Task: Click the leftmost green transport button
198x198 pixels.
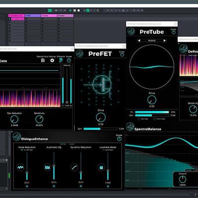Action: click(x=50, y=10)
